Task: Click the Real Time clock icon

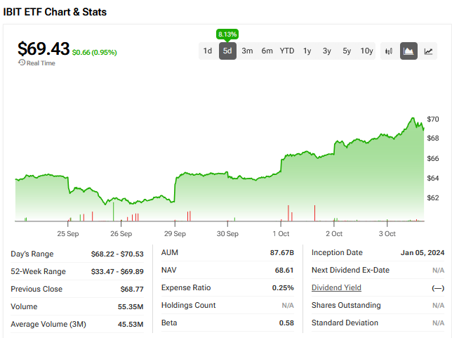Action: pyautogui.click(x=22, y=63)
